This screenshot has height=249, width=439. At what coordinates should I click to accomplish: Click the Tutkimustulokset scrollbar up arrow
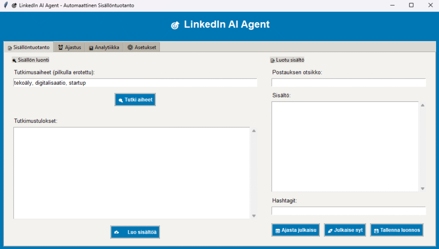coord(254,131)
